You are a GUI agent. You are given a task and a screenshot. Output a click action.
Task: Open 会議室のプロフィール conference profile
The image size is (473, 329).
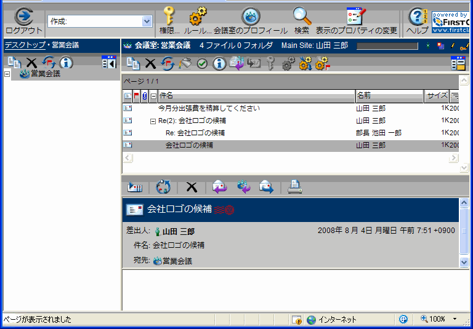tap(250, 17)
